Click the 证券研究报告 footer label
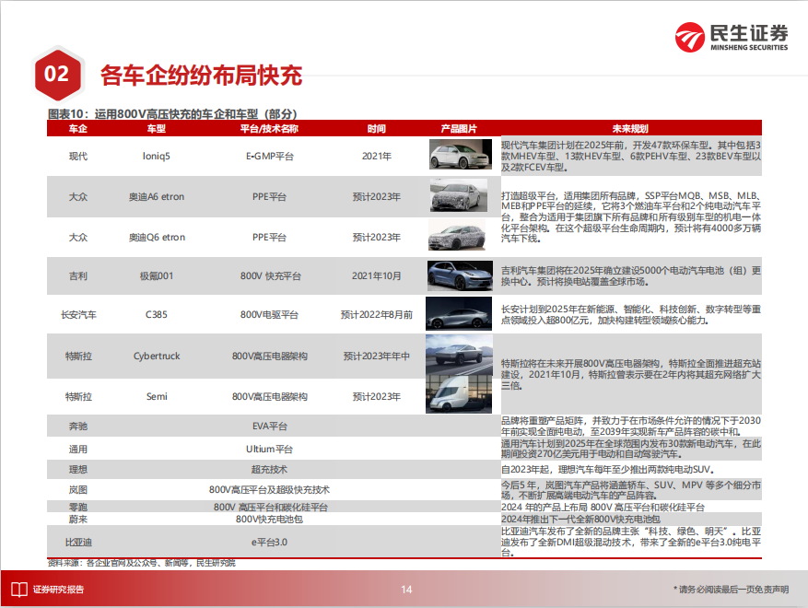The height and width of the screenshot is (608, 808). 58,590
